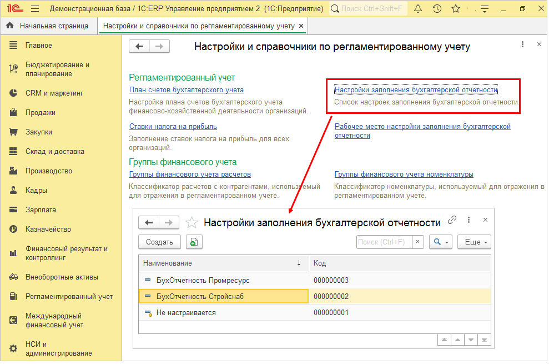Open План счетов бухгалтерского учета link

[186, 89]
